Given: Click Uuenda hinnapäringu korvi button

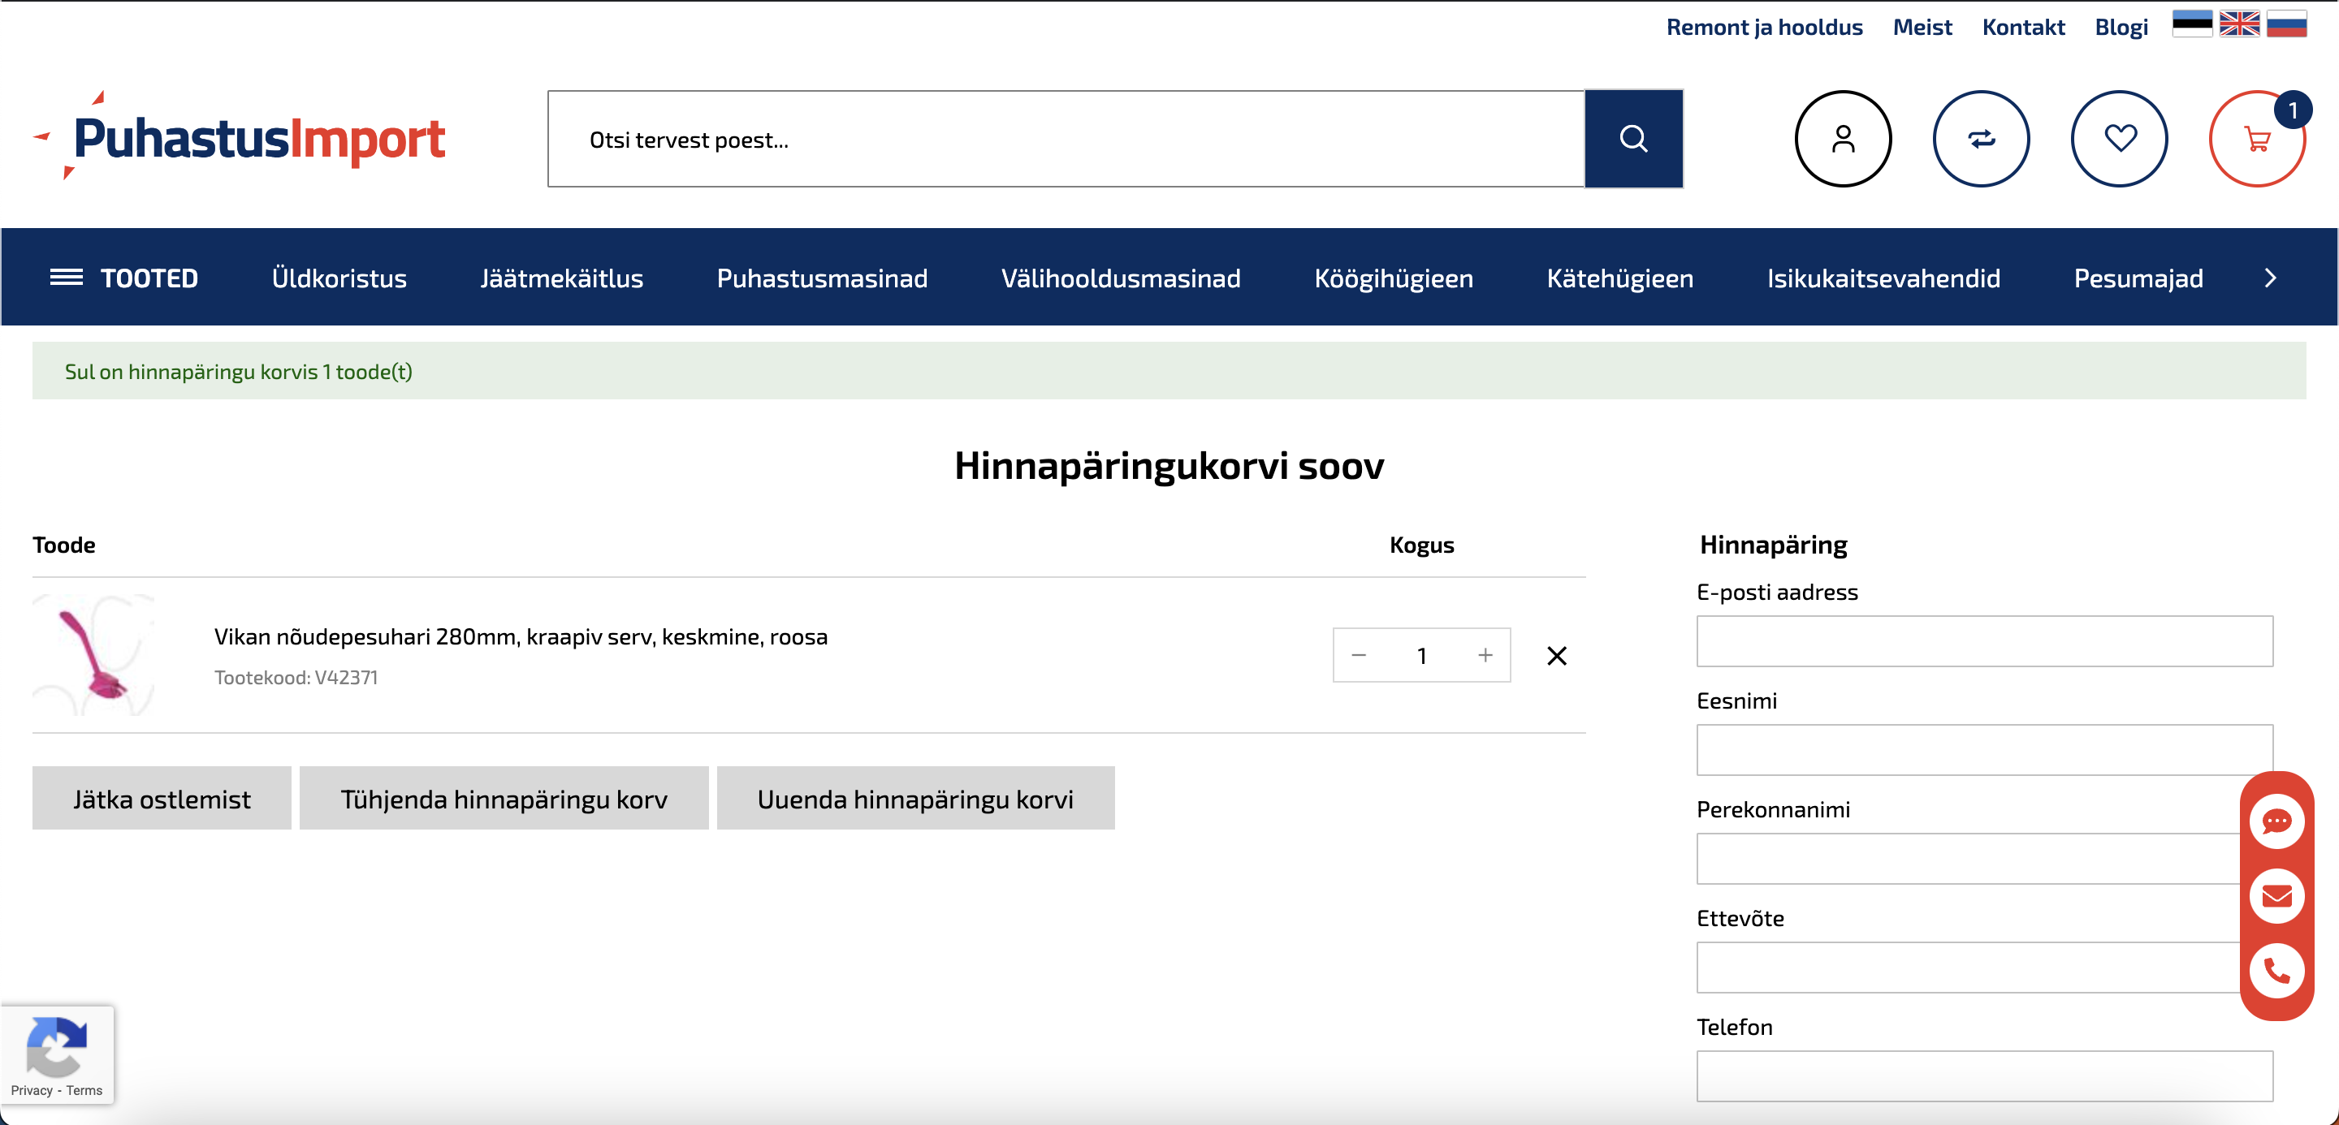Looking at the screenshot, I should (x=915, y=799).
